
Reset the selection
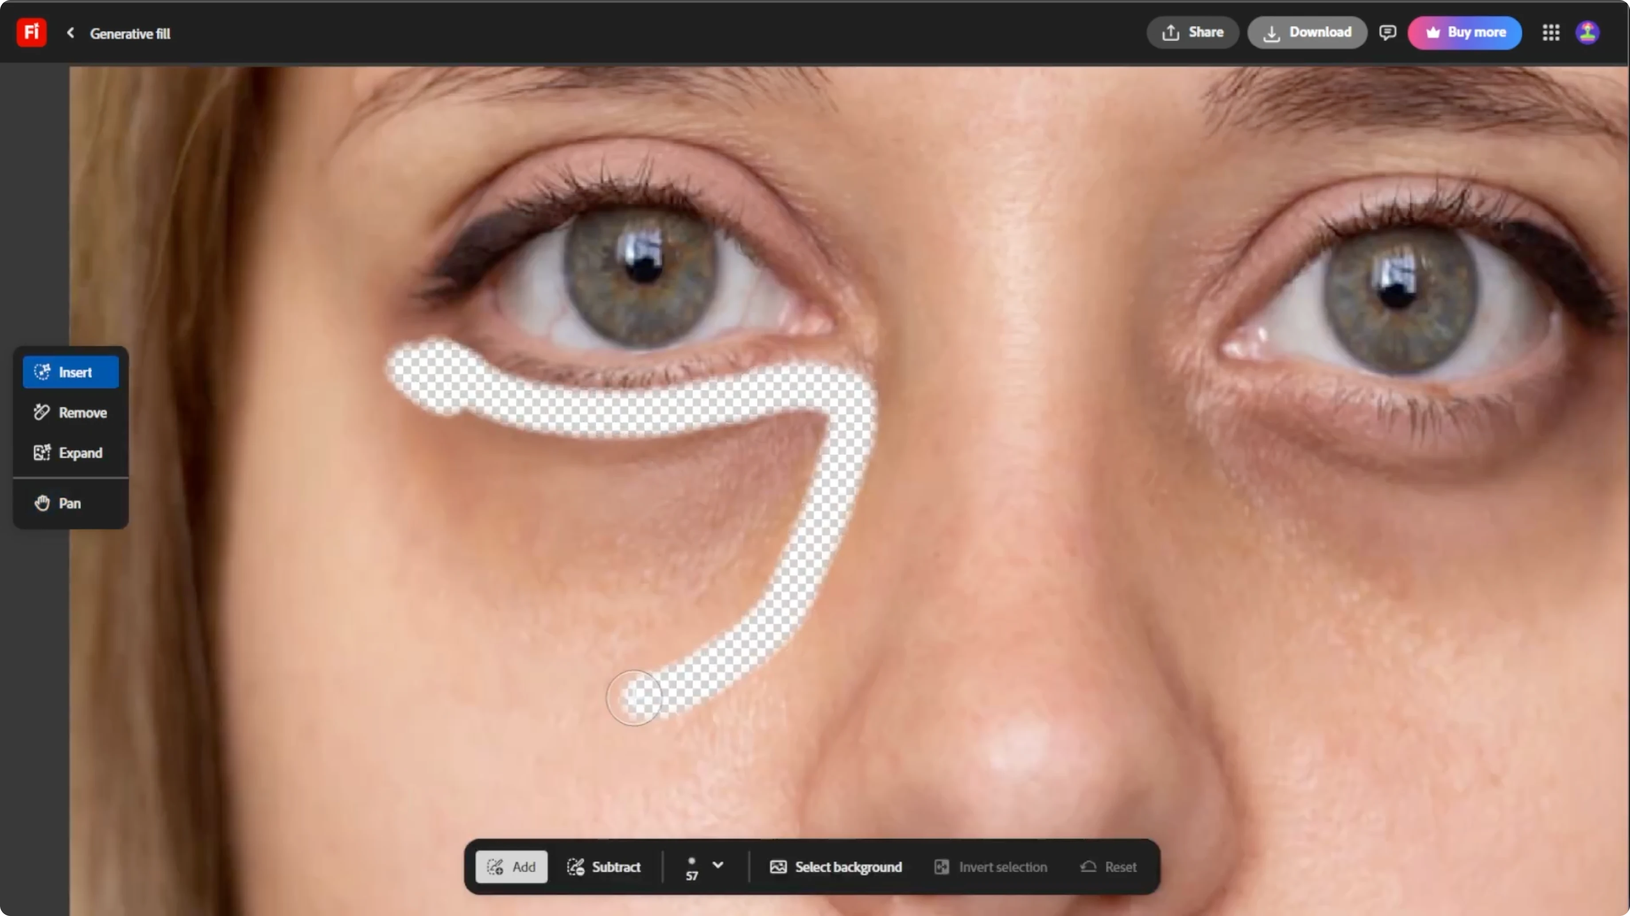coord(1109,867)
